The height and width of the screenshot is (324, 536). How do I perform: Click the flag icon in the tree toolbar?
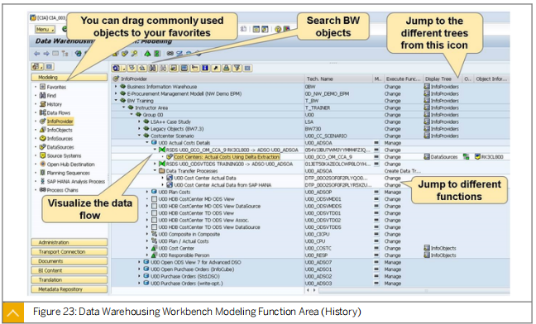click(x=194, y=68)
